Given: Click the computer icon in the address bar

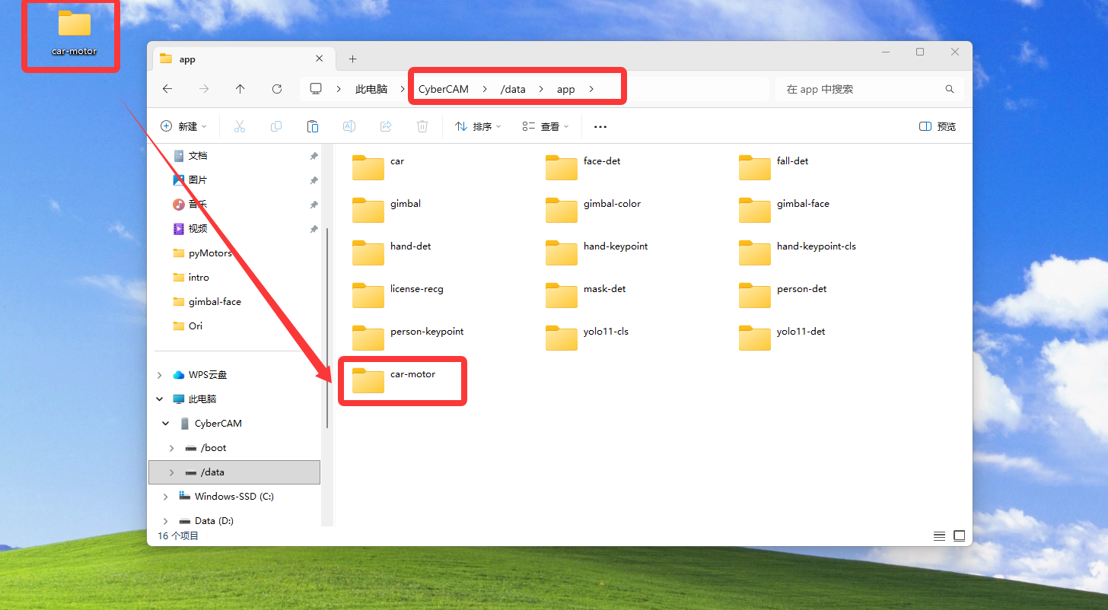Looking at the screenshot, I should [316, 89].
